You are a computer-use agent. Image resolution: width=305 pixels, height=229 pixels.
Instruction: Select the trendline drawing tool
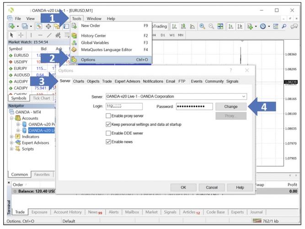click(49, 35)
